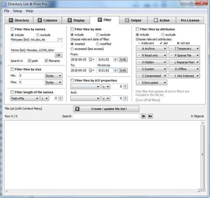Viewport: 210px width, 198px height.
Task: Click the Filetypes list input field
Action: (36, 45)
